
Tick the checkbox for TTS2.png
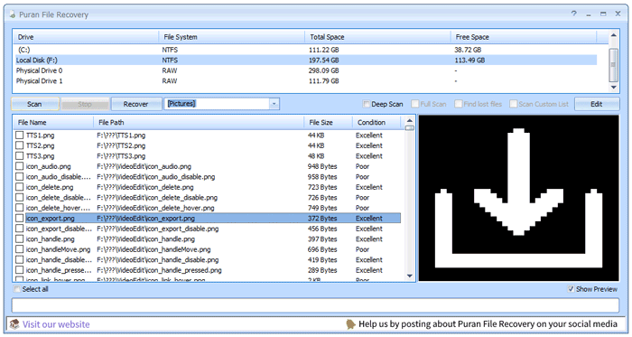coord(19,145)
